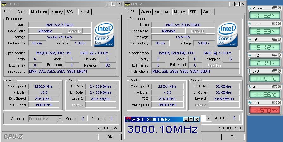
Task: Click the Vcore 1.32 V display
Action: coord(265,16)
